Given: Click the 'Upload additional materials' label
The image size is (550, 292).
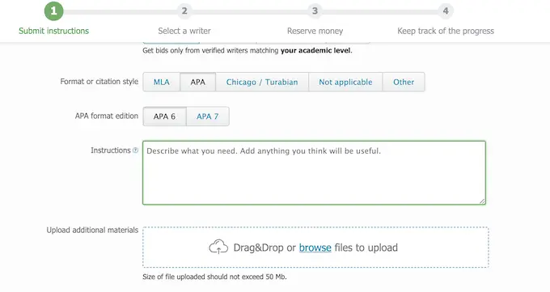Looking at the screenshot, I should pos(92,230).
